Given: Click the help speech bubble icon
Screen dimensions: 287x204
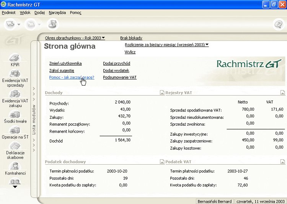Looking at the screenshot, I should coord(279,24).
